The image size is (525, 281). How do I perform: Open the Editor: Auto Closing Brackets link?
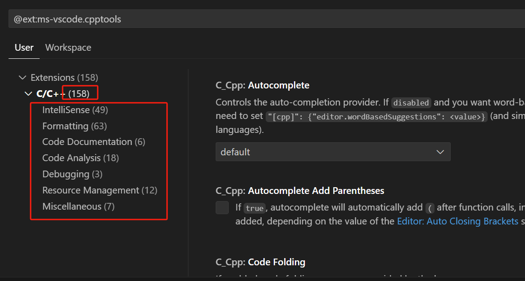click(x=457, y=221)
